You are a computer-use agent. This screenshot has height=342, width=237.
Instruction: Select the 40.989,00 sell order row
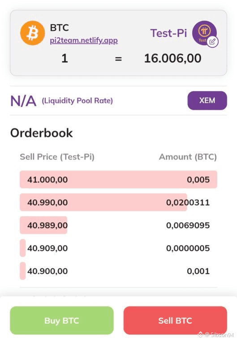(118, 225)
